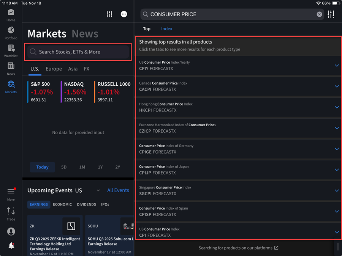
Task: Select the 5D chart timeframe
Action: click(x=63, y=167)
